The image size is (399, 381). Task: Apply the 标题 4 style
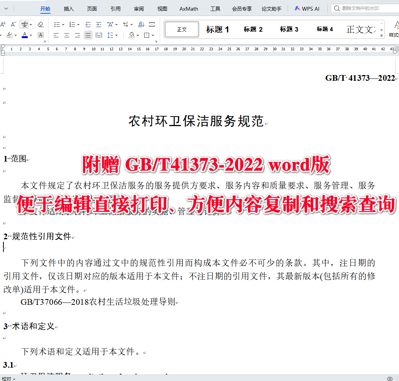[325, 30]
